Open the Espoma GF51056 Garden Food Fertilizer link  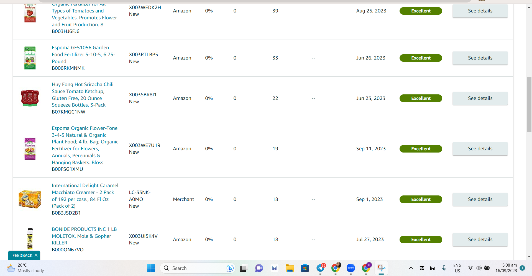pyautogui.click(x=83, y=55)
